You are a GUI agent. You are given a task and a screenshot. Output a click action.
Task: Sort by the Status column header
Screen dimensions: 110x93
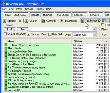coord(80,41)
